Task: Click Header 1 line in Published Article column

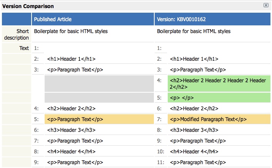Action: click(x=71, y=59)
